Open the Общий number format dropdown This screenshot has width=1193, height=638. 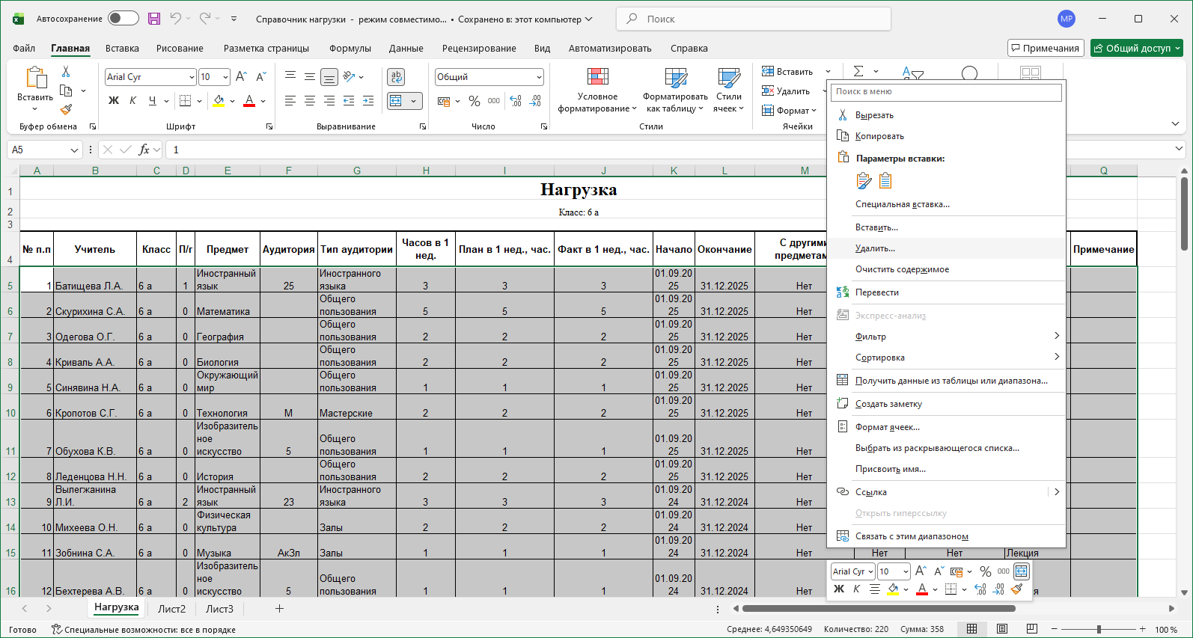[539, 77]
